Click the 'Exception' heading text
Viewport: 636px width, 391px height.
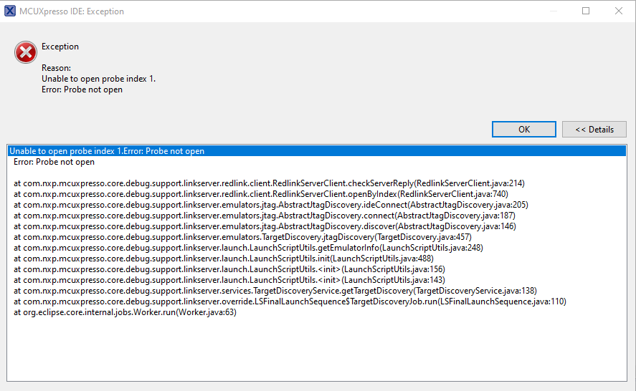click(x=60, y=47)
